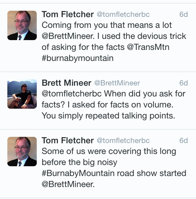Select Tom Fletcher's name on the bottom tweet

68,140
